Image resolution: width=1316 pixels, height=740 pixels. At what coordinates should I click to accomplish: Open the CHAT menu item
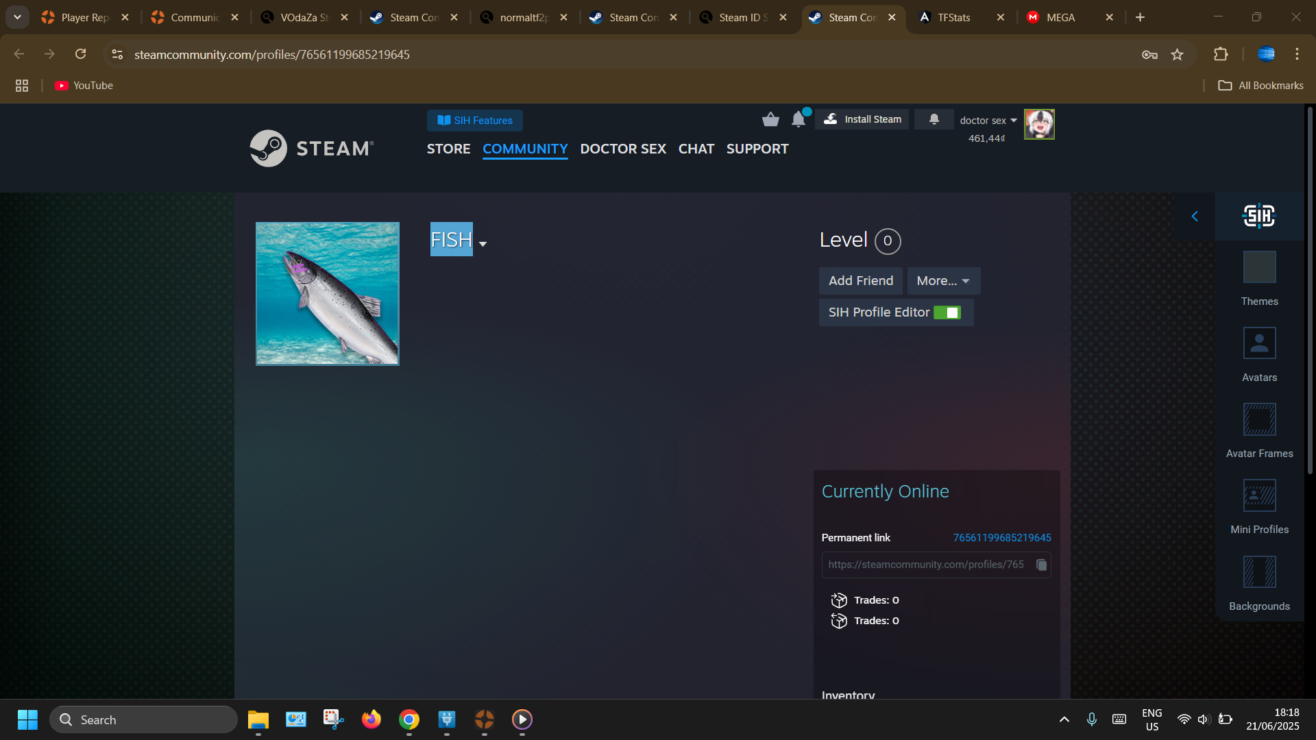[696, 149]
